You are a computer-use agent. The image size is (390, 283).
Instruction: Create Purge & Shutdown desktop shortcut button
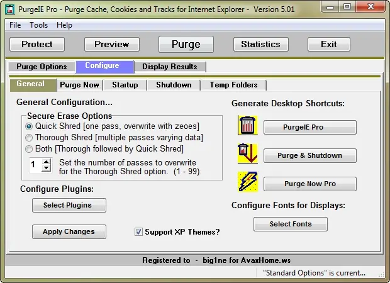pyautogui.click(x=310, y=156)
